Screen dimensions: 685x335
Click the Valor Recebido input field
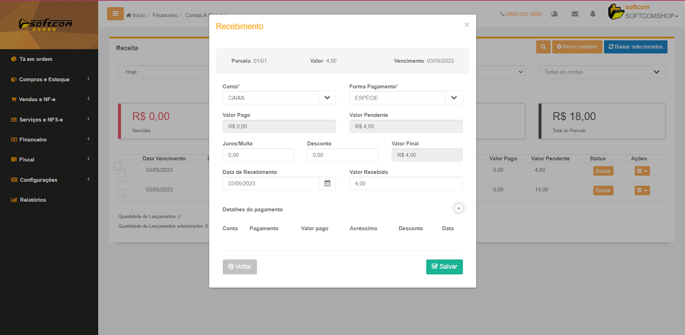pos(406,184)
